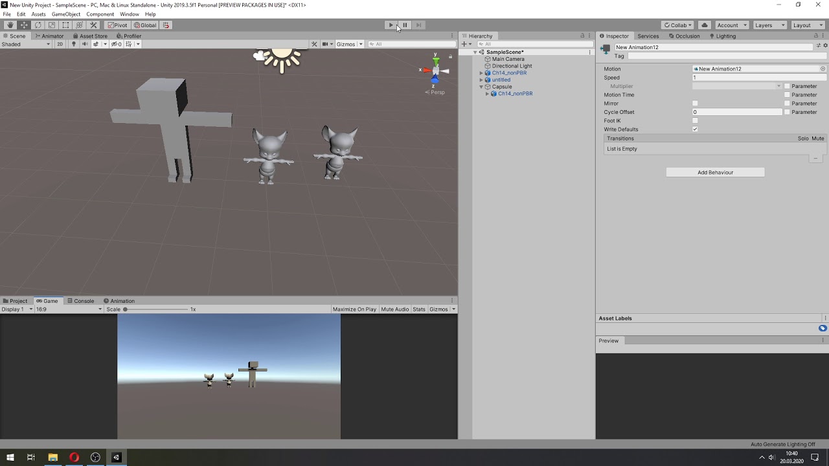Open the Custom Editor Tools icon

(x=93, y=25)
